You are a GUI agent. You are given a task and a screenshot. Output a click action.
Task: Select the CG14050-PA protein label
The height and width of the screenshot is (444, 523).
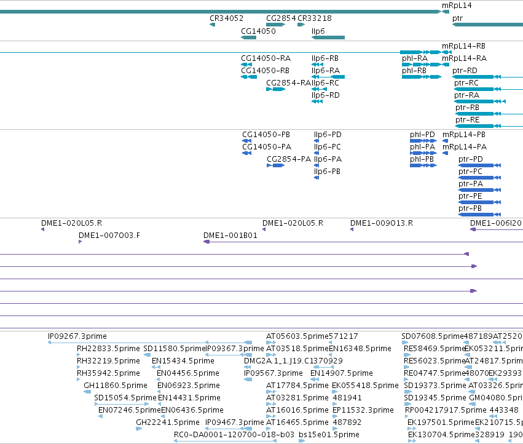267,147
